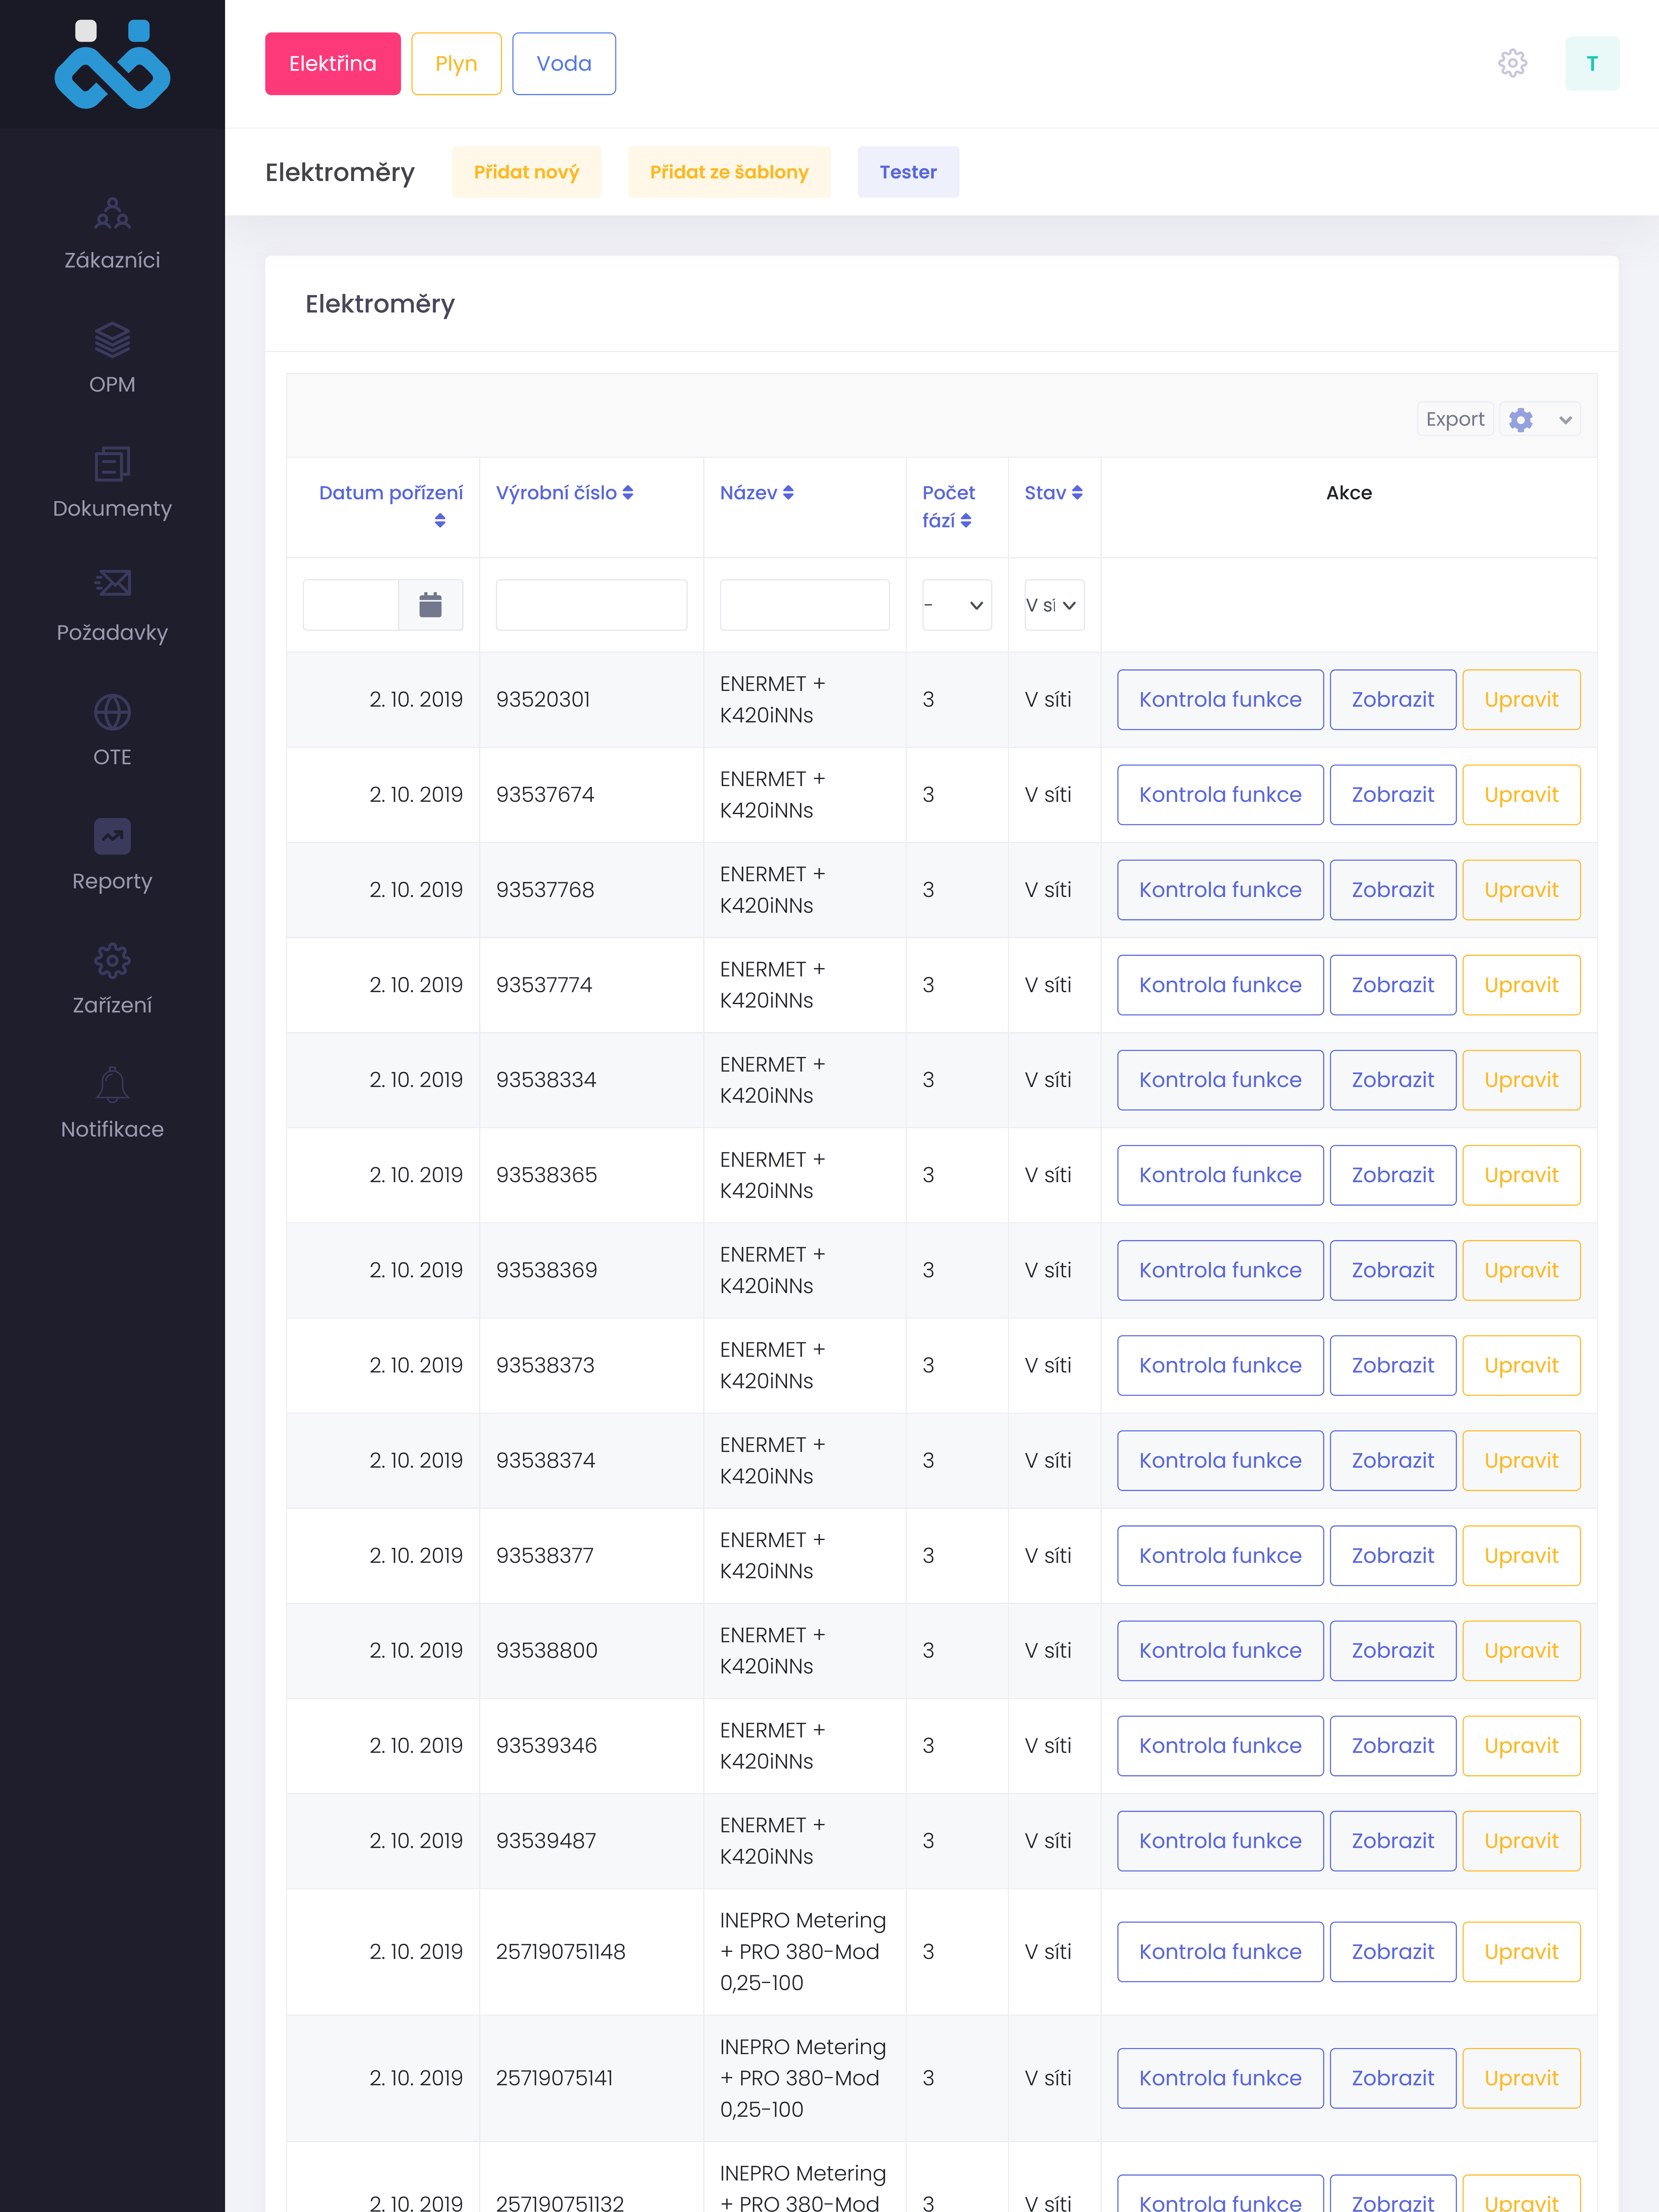
Task: Open the date picker calendar icon
Action: click(430, 605)
